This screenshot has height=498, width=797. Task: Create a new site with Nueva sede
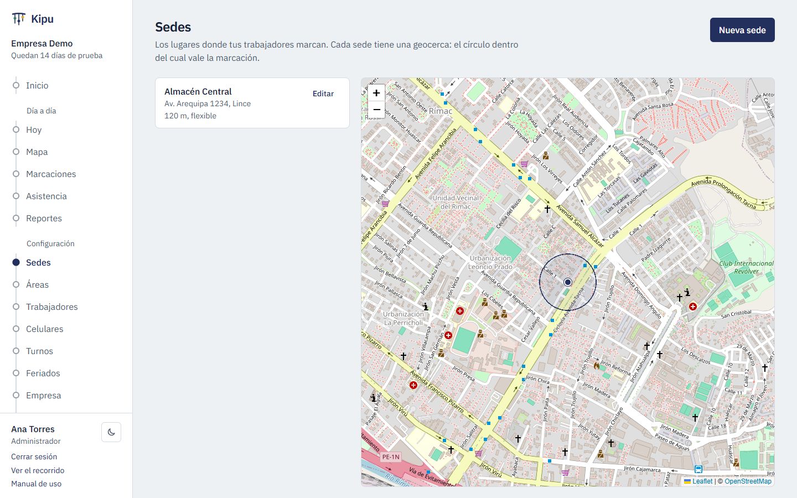pyautogui.click(x=742, y=30)
